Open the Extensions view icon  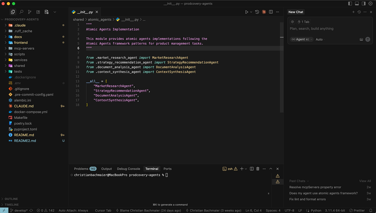38,12
